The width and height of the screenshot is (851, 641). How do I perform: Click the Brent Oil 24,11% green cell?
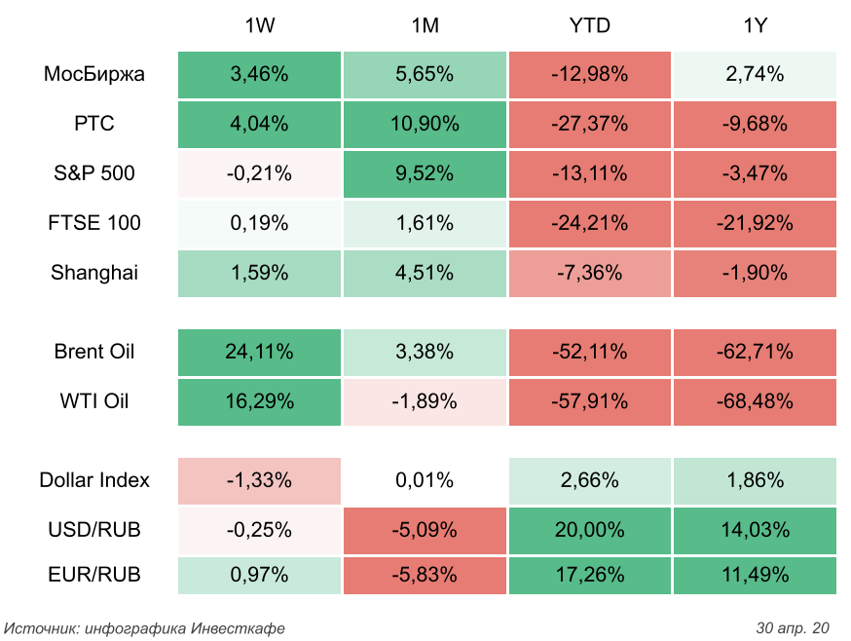pyautogui.click(x=259, y=352)
